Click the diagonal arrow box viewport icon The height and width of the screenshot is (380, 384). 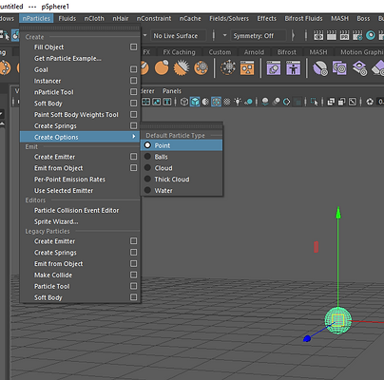pos(353,102)
